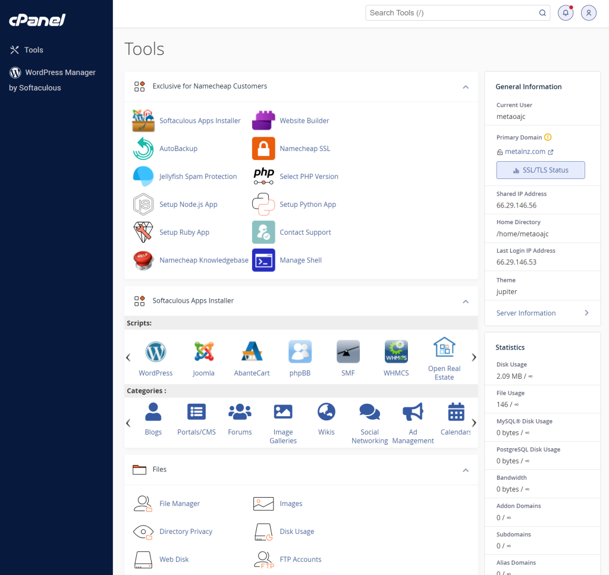Click the Directory Privacy eye icon
Viewport: 609px width, 575px height.
143,532
